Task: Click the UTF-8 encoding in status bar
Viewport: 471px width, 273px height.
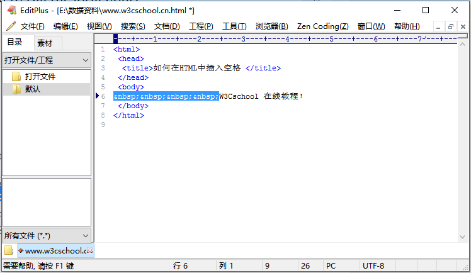Action: 373,266
